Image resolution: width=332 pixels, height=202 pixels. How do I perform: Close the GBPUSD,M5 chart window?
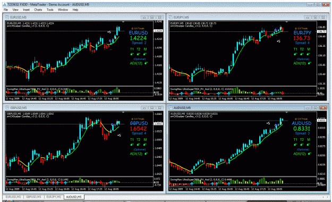click(x=160, y=108)
